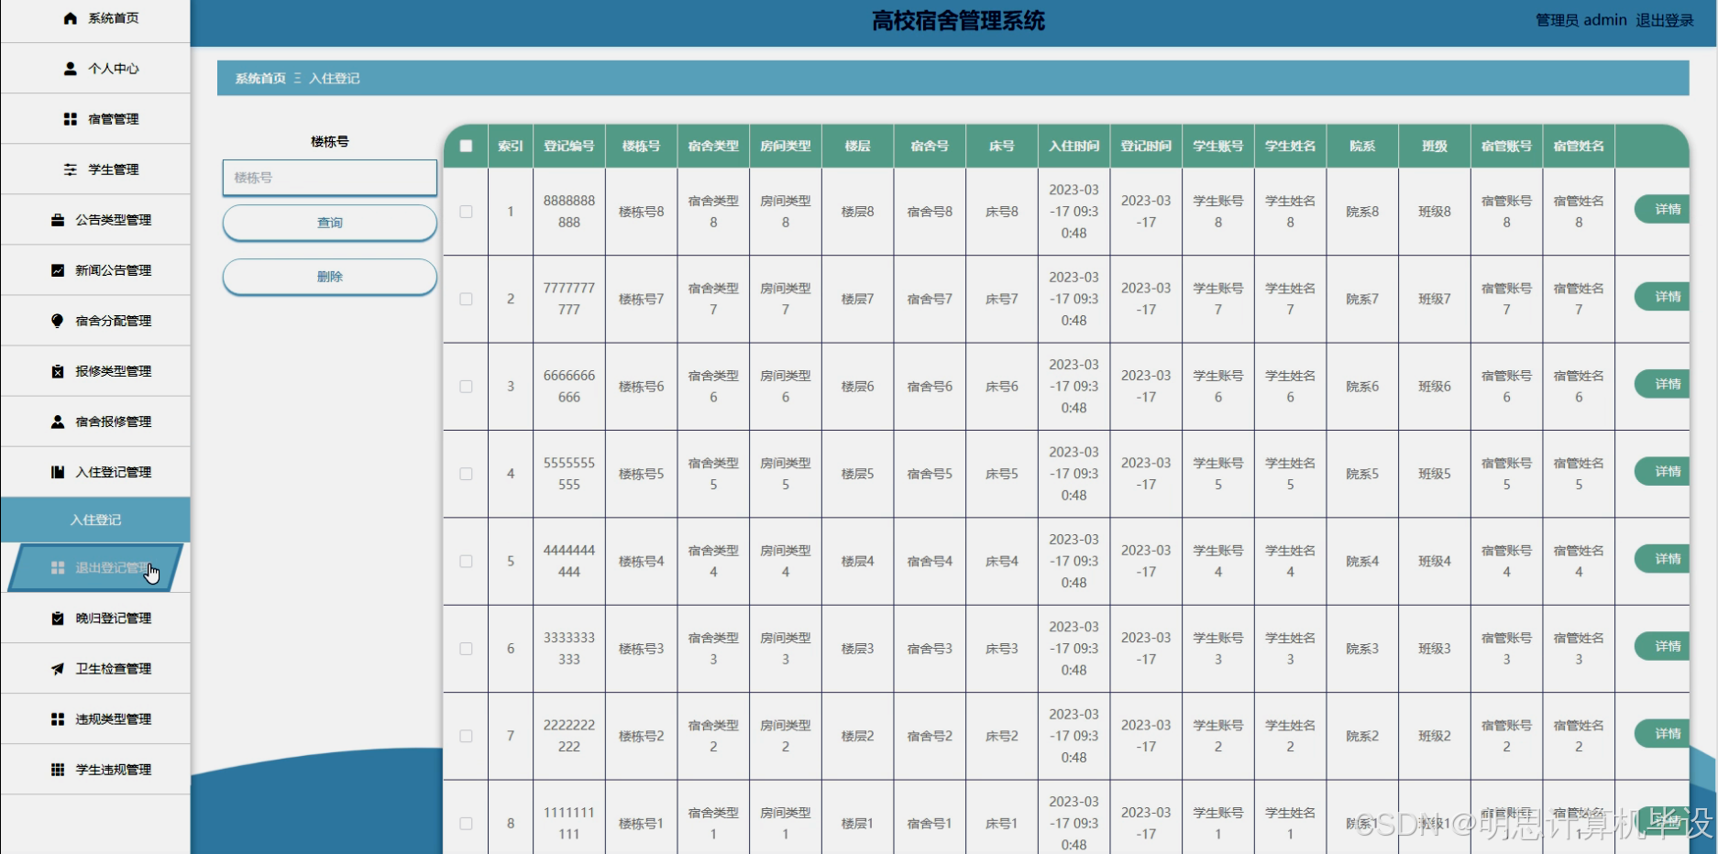
Task: Open 详情 for the 楼栋号2 row
Action: 1662,734
